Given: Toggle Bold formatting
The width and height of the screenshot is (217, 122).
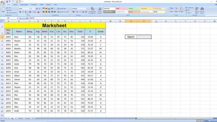Looking at the screenshot, I should [x=20, y=12].
